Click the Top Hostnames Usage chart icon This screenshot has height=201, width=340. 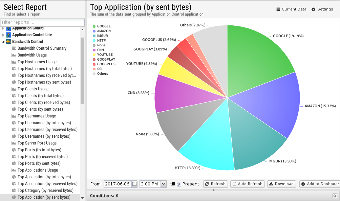14,62
